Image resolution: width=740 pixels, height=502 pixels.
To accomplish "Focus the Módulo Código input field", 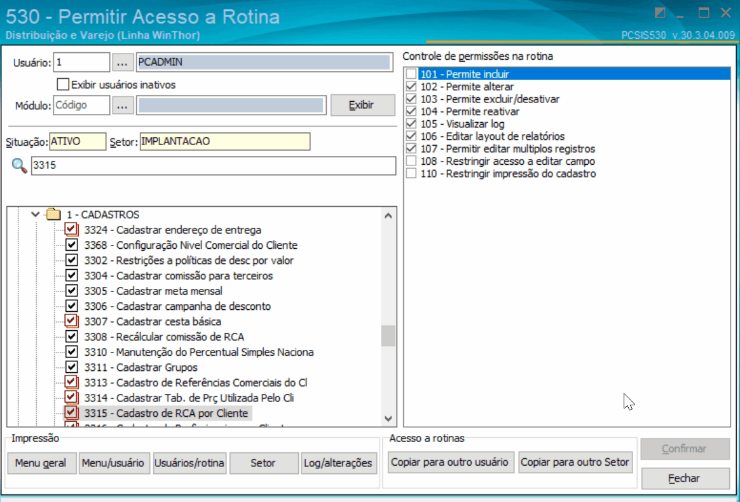I will click(x=81, y=106).
